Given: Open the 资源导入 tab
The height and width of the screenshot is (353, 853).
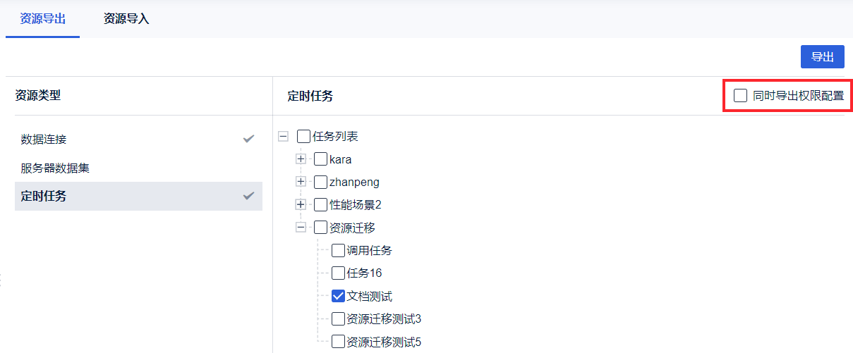Looking at the screenshot, I should click(126, 19).
